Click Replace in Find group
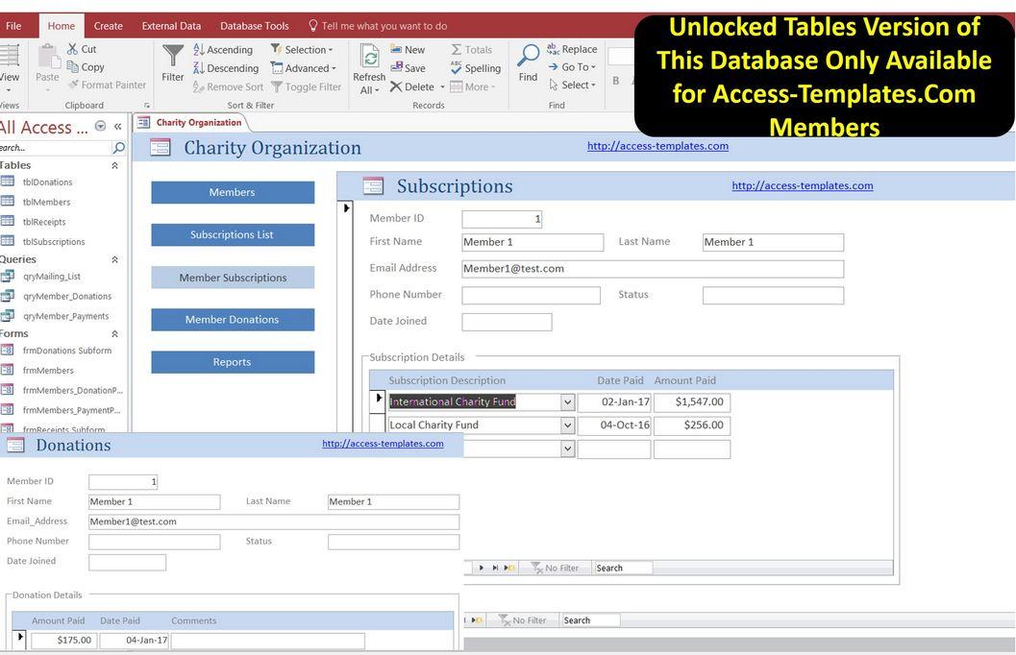The width and height of the screenshot is (1016, 655). 572,49
